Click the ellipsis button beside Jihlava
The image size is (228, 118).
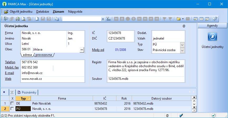coord(82,50)
